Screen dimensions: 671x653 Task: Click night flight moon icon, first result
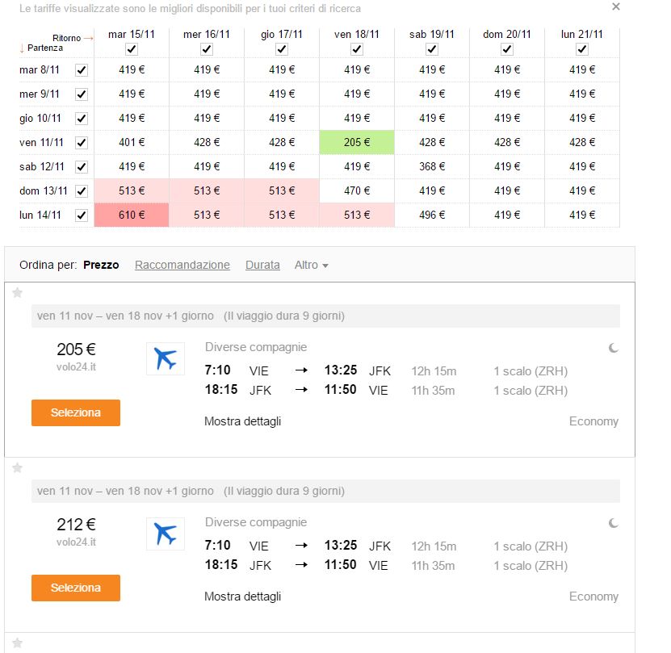click(614, 348)
